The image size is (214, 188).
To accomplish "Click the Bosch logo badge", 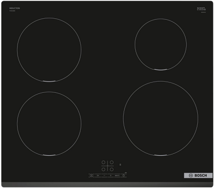I will point(198,176).
